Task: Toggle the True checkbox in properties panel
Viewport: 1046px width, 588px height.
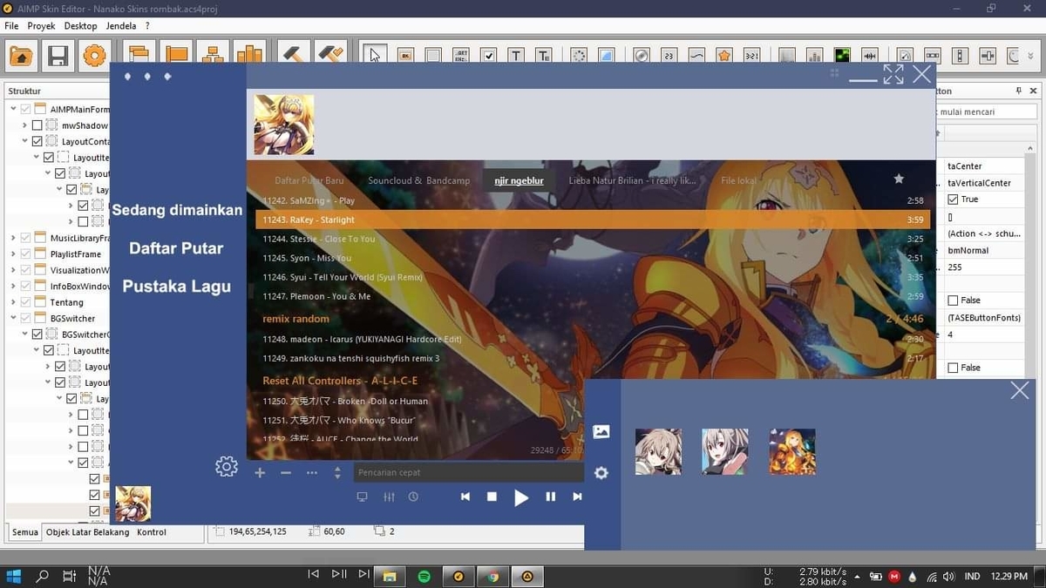Action: pos(953,199)
